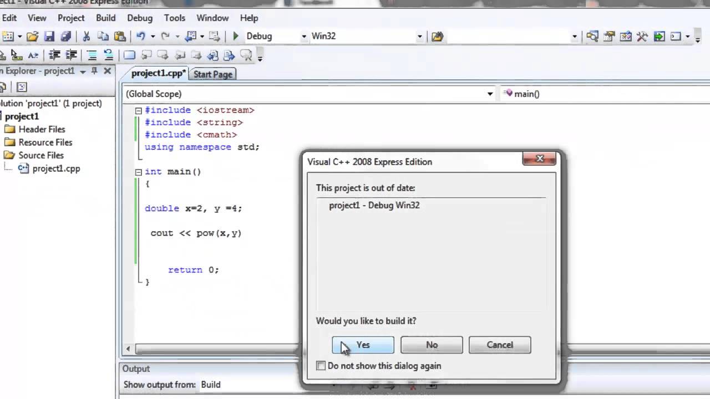This screenshot has width=710, height=399.
Task: Open the Solution Explorer window position dropdown
Action: [x=83, y=71]
